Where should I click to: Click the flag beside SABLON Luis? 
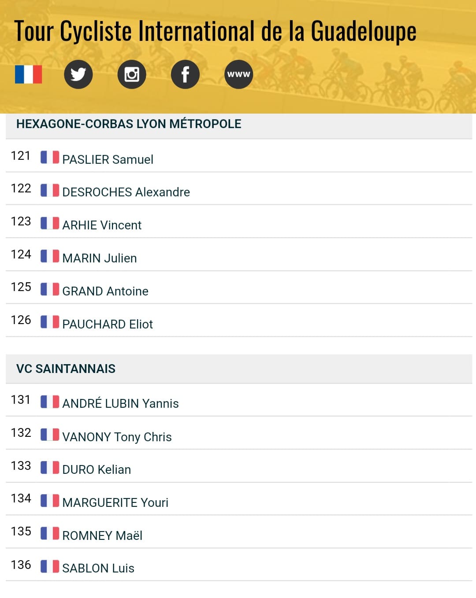(x=50, y=566)
